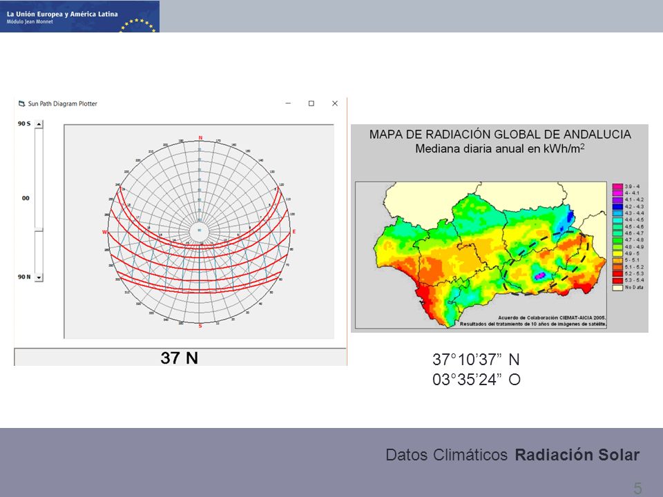Click the 'Datos Climáticos' footer text
This screenshot has width=663, height=497.
coord(447,455)
